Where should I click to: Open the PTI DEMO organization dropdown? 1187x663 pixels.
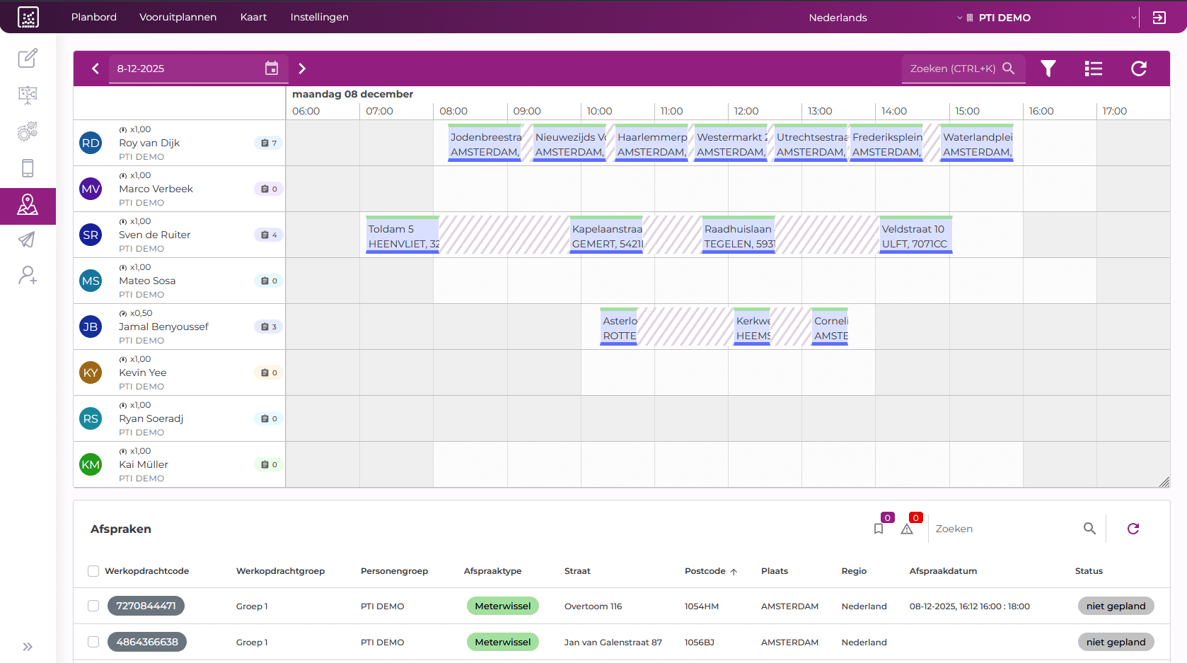(1052, 18)
